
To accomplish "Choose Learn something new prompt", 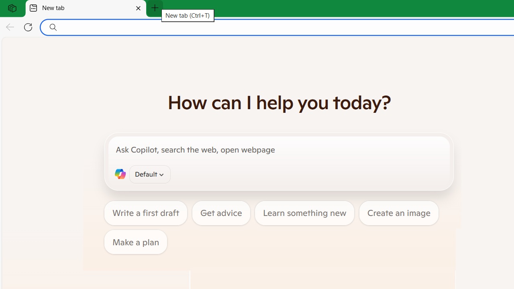I will coord(304,213).
